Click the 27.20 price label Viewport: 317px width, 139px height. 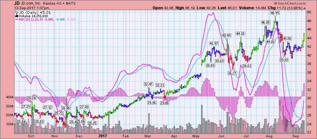pyautogui.click(x=84, y=107)
